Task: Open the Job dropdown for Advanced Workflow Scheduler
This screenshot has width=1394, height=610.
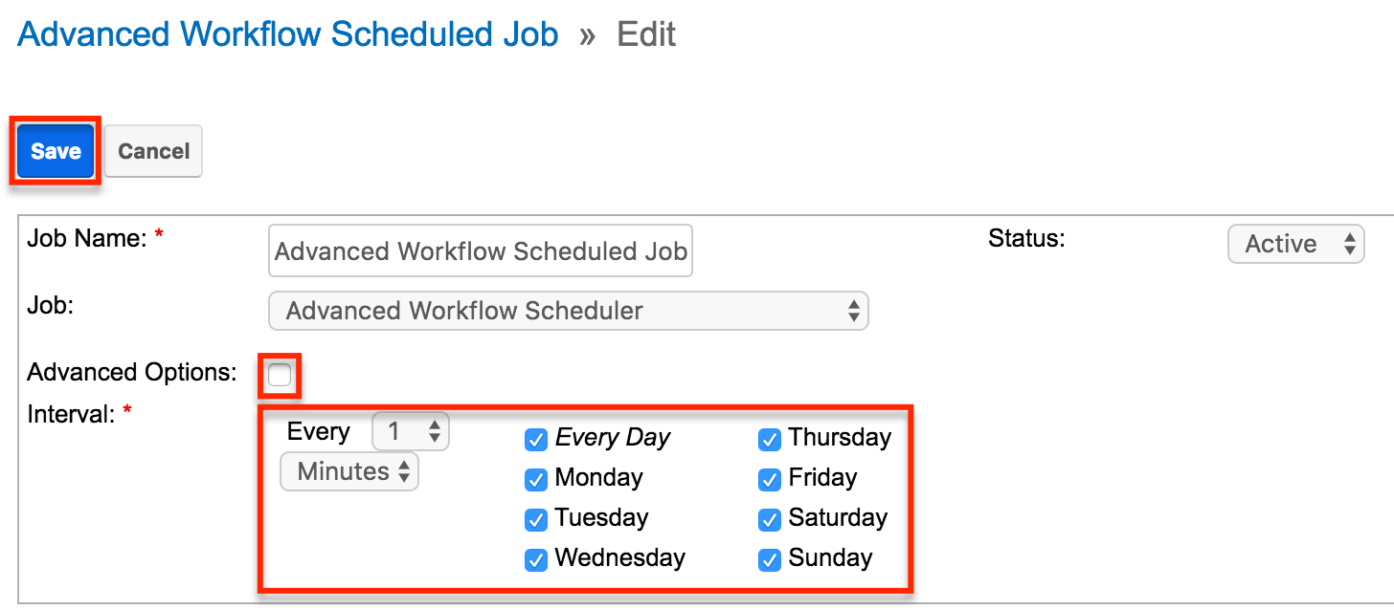Action: click(568, 311)
